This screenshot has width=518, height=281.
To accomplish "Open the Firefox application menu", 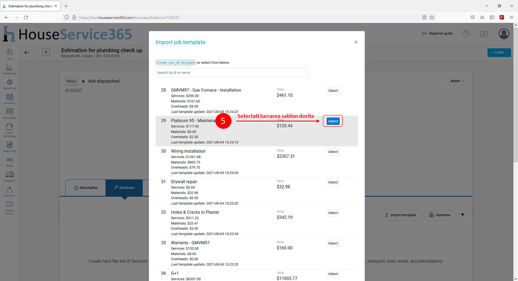I will coord(512,17).
